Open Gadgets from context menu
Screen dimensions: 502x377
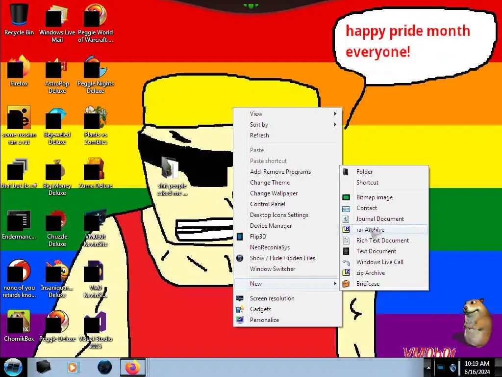coord(288,309)
